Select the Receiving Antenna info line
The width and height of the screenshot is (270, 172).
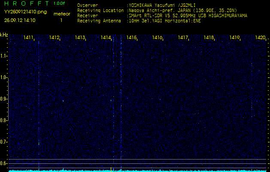(x=139, y=20)
